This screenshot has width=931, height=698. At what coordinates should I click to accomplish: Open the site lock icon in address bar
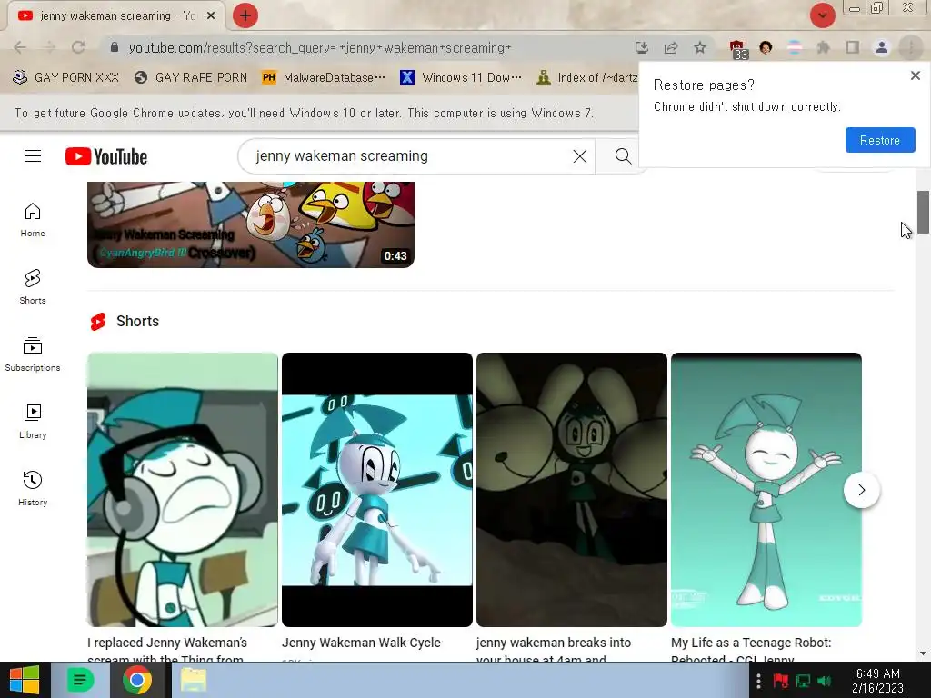point(114,47)
